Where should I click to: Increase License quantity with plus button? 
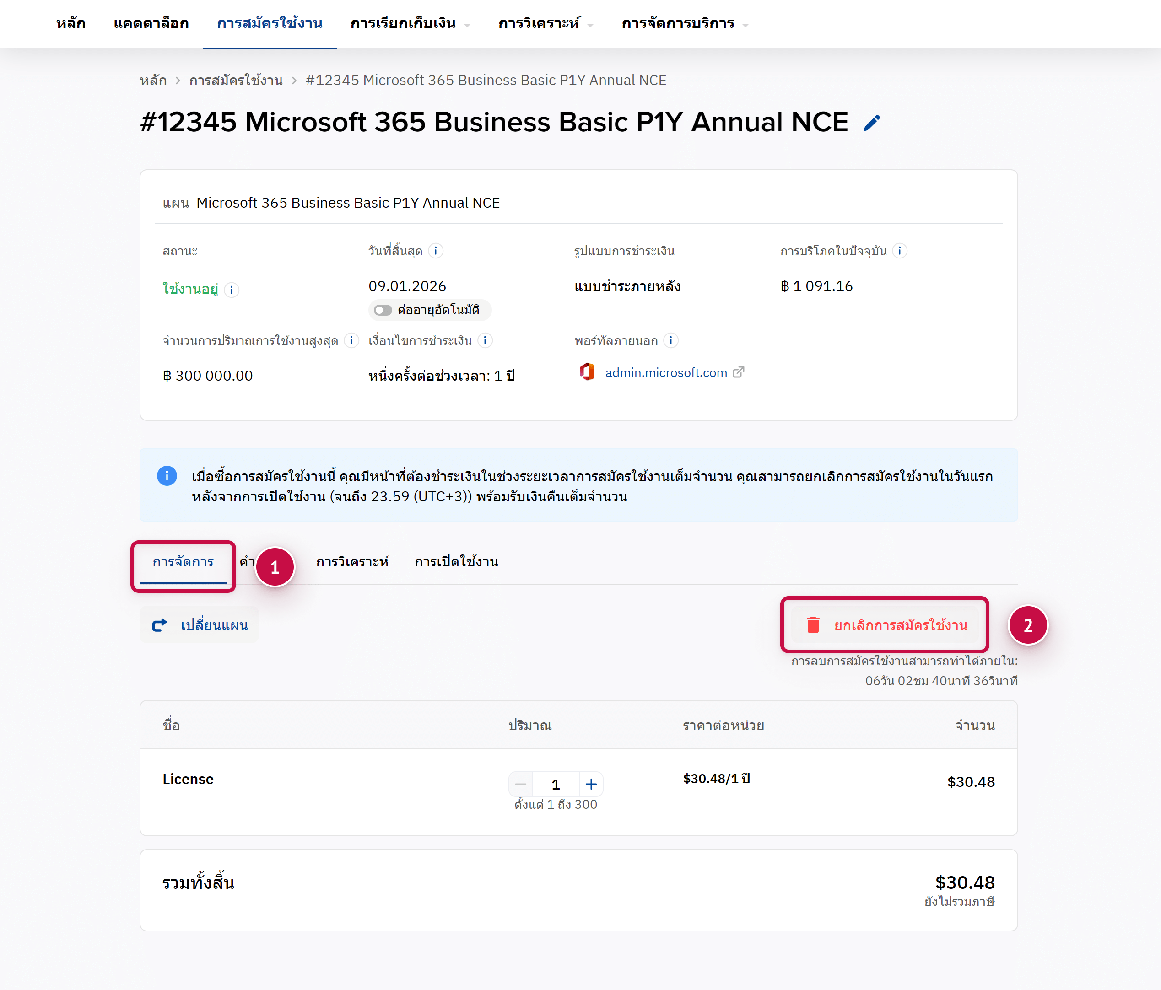point(591,785)
